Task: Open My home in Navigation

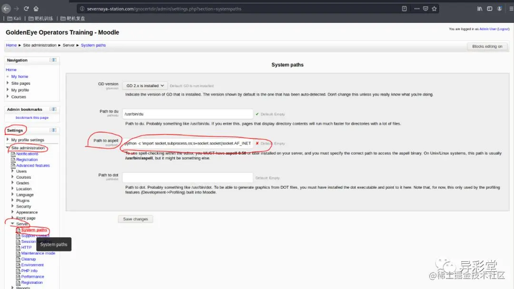Action: [x=20, y=77]
